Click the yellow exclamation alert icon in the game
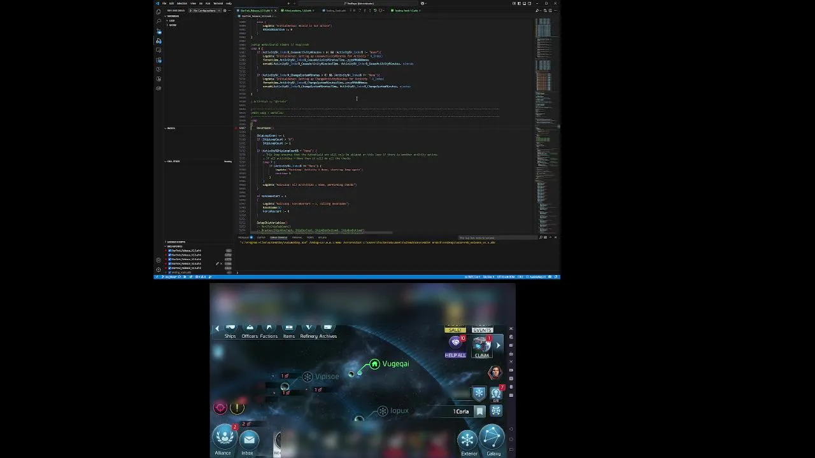 (x=237, y=408)
